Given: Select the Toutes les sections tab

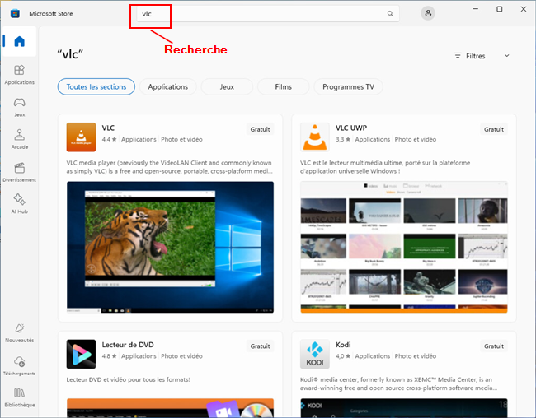Looking at the screenshot, I should pos(96,86).
